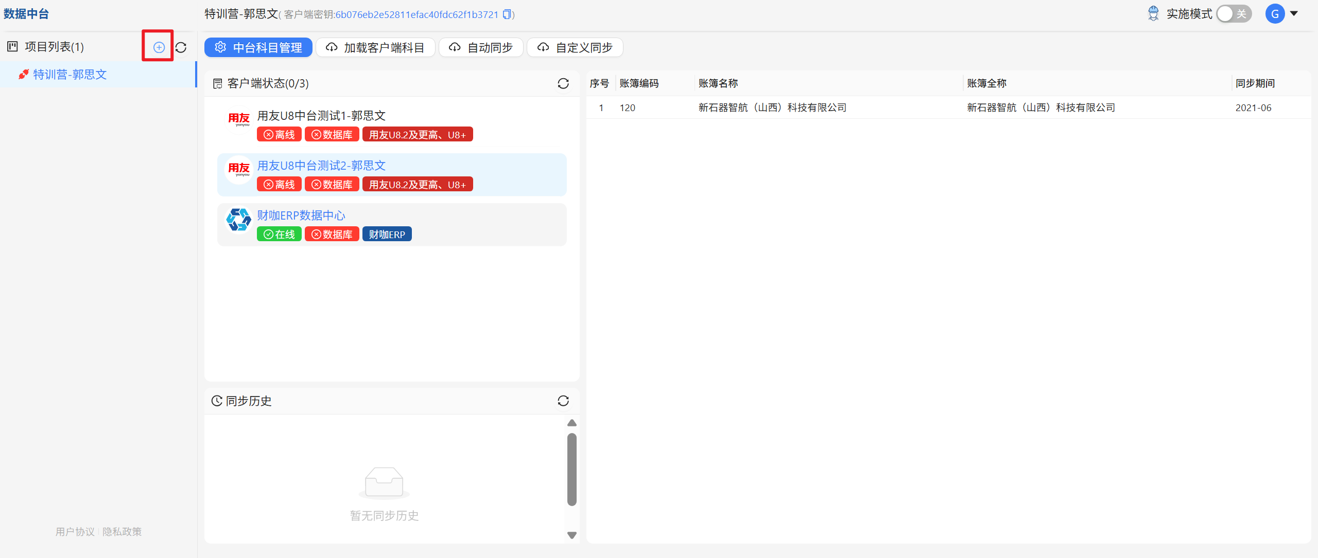This screenshot has width=1318, height=558.
Task: Select the 特训营-郭思文 project item
Action: click(98, 75)
